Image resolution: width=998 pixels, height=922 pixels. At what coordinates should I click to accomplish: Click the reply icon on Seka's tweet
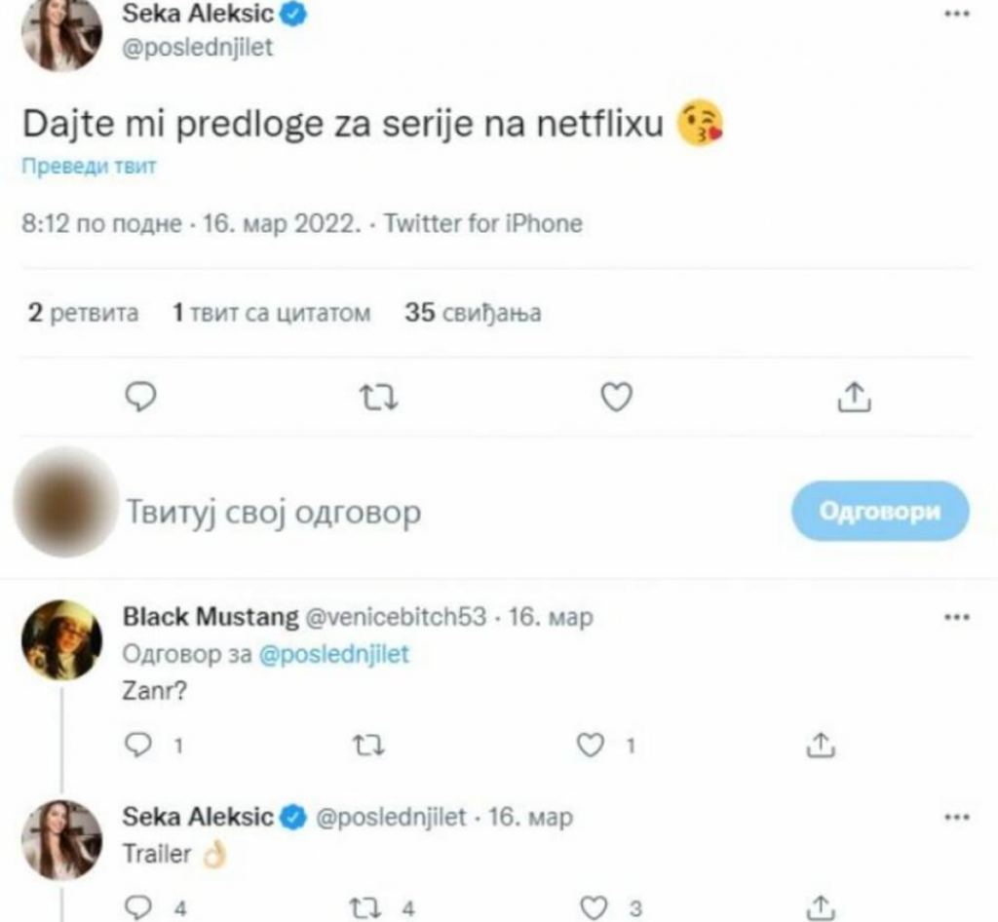(x=140, y=396)
